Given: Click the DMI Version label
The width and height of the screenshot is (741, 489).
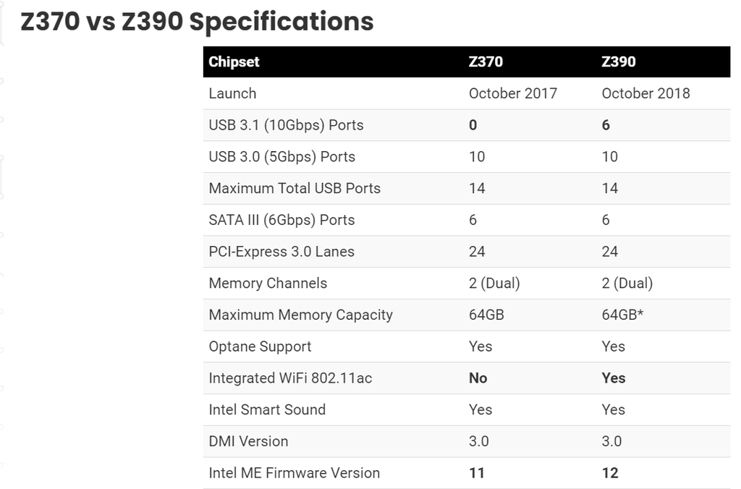Looking at the screenshot, I should [248, 441].
